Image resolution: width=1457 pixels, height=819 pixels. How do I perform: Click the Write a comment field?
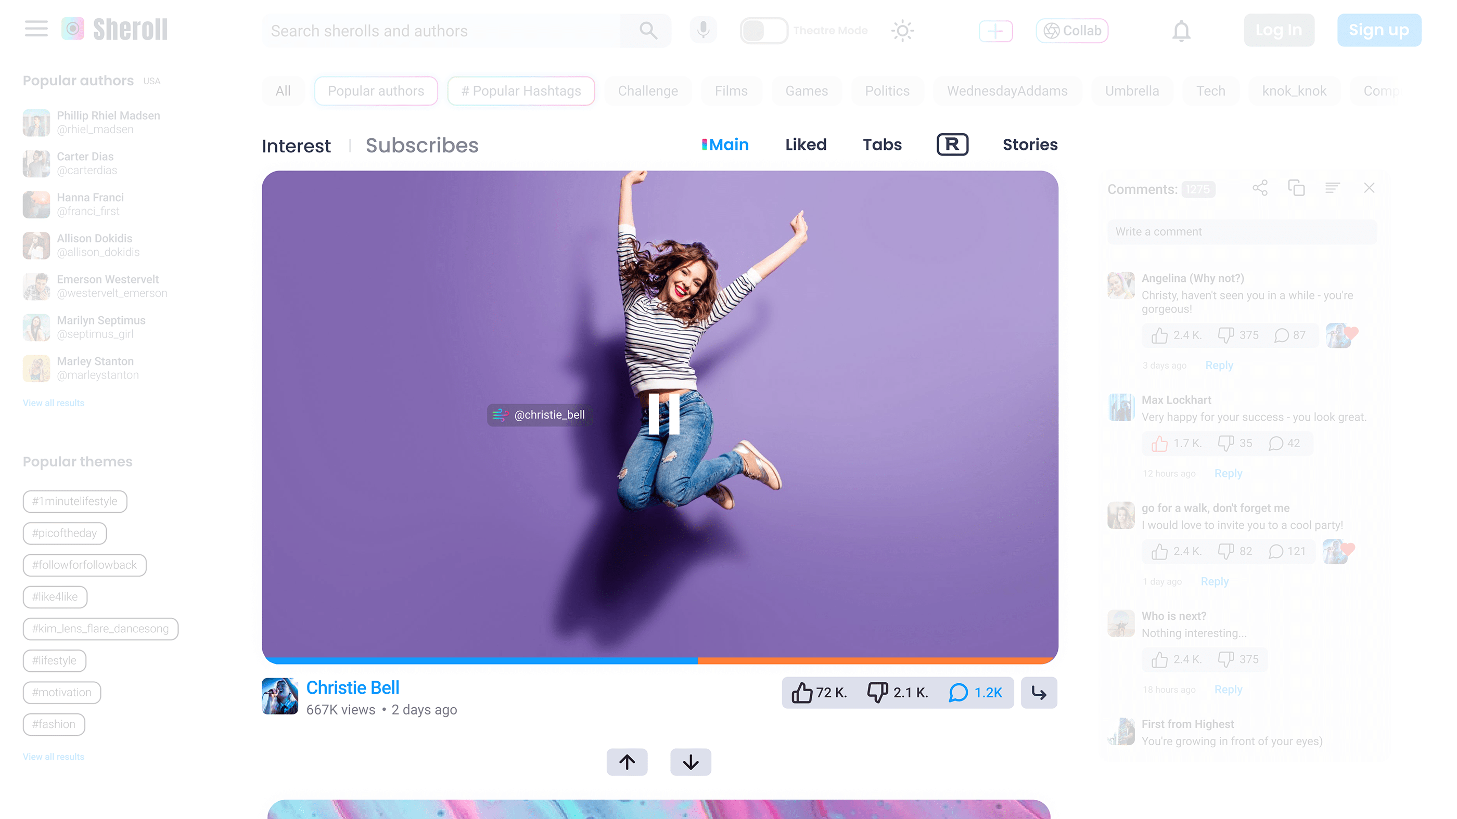(x=1242, y=232)
